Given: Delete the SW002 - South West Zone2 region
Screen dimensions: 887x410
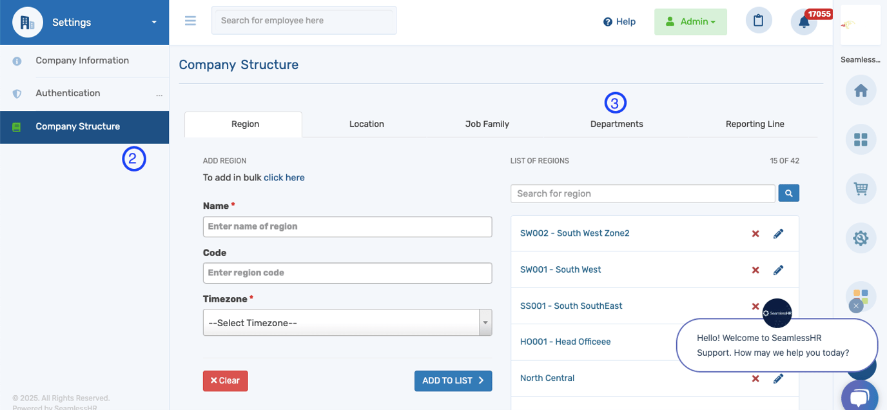Looking at the screenshot, I should click(x=755, y=233).
